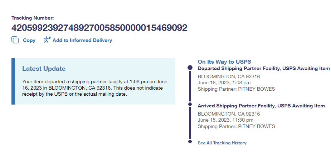Click the bottom timeline dot near tracking history

pos(190,142)
